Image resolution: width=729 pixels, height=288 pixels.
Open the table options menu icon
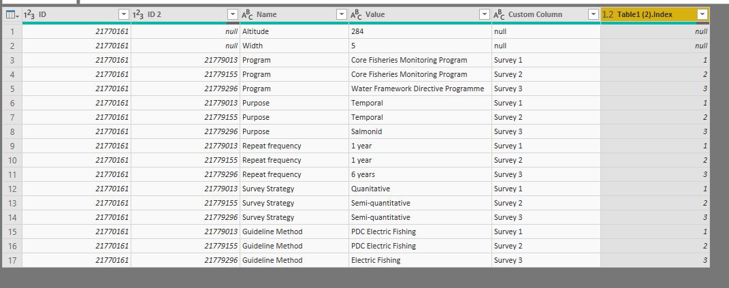12,15
